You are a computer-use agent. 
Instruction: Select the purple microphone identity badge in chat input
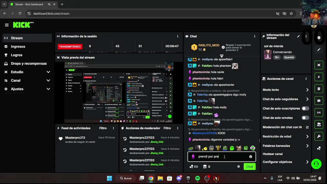coord(193,156)
